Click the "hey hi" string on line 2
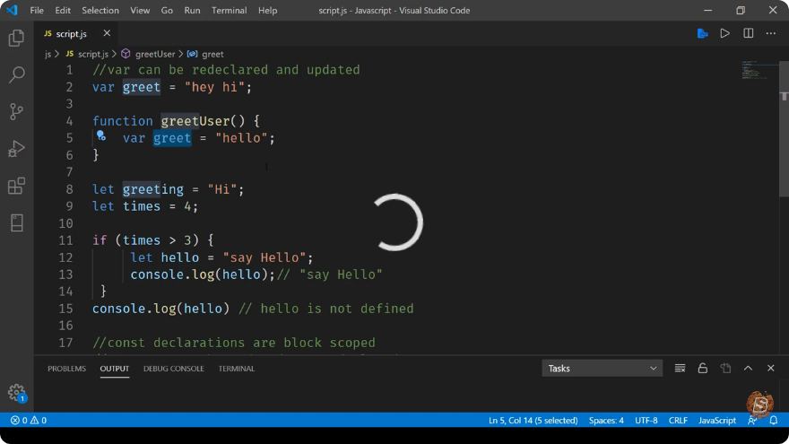 click(214, 87)
